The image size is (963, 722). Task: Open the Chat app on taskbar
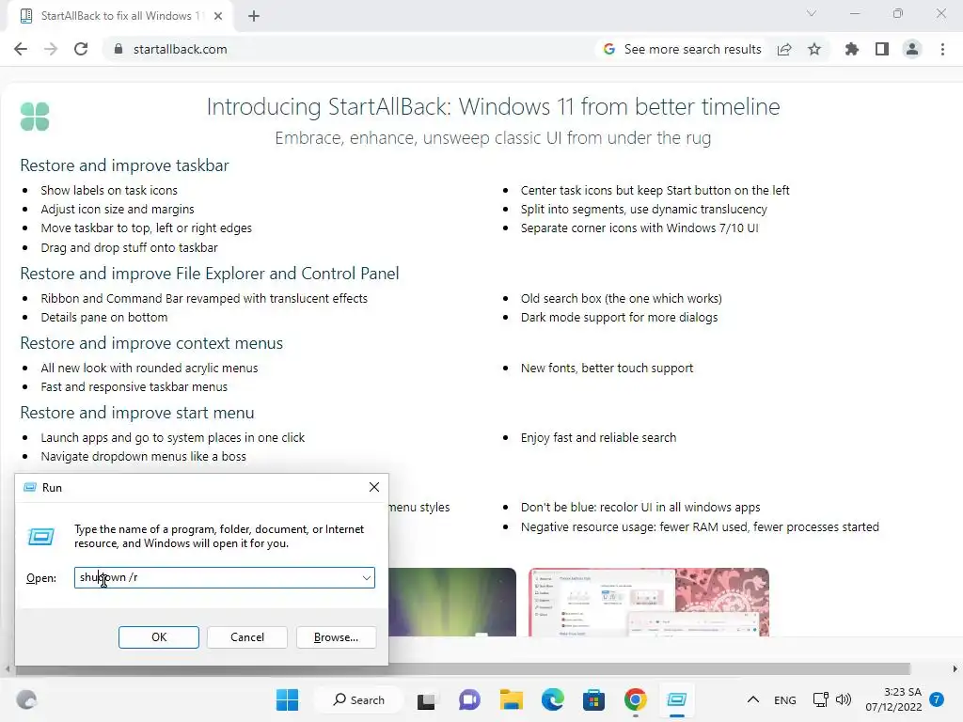tap(469, 699)
